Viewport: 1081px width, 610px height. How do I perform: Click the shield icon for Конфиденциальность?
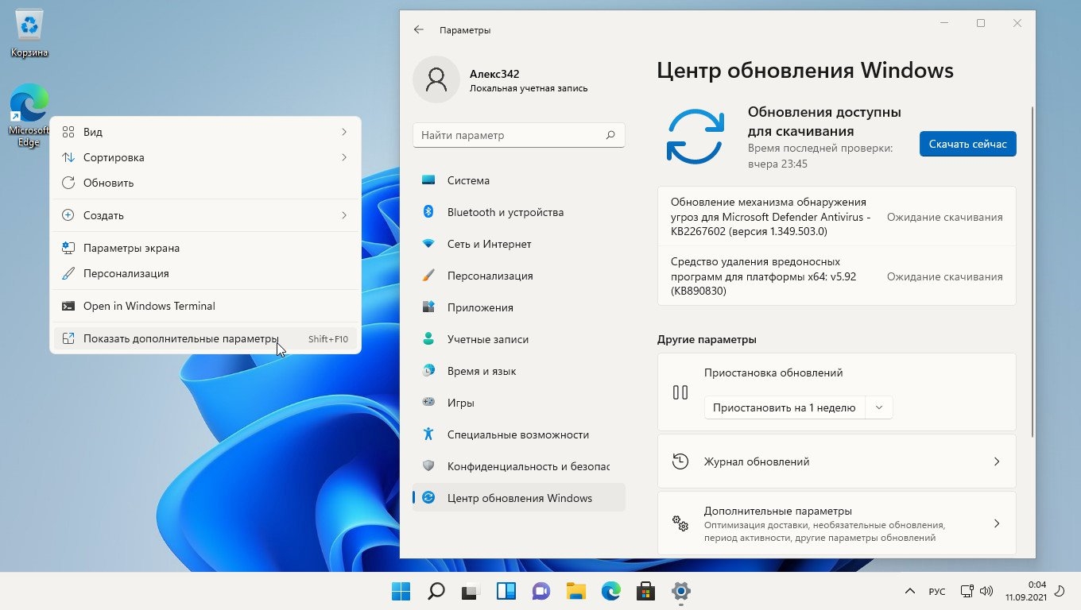pyautogui.click(x=428, y=466)
